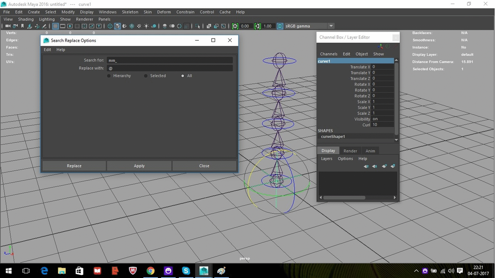Open Help menu in Search Replace Options
The image size is (495, 278).
click(61, 50)
